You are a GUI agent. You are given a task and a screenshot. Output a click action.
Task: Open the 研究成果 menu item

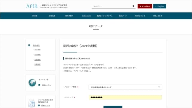coord(52,16)
